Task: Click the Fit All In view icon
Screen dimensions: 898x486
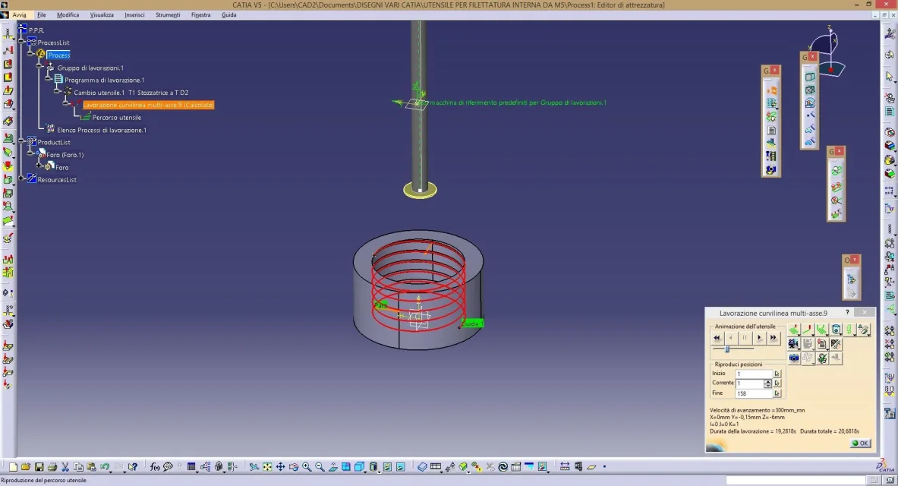Action: 267,467
